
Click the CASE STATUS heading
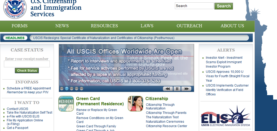coord(27,50)
